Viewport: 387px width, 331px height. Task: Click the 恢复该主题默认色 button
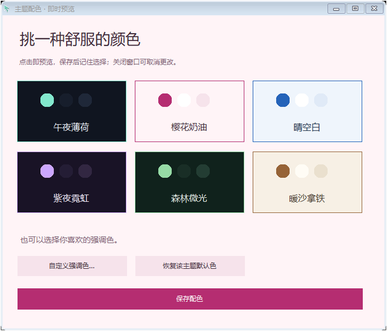190,266
